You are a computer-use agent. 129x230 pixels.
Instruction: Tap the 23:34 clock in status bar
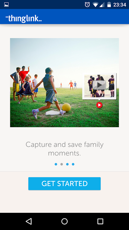[120, 5]
